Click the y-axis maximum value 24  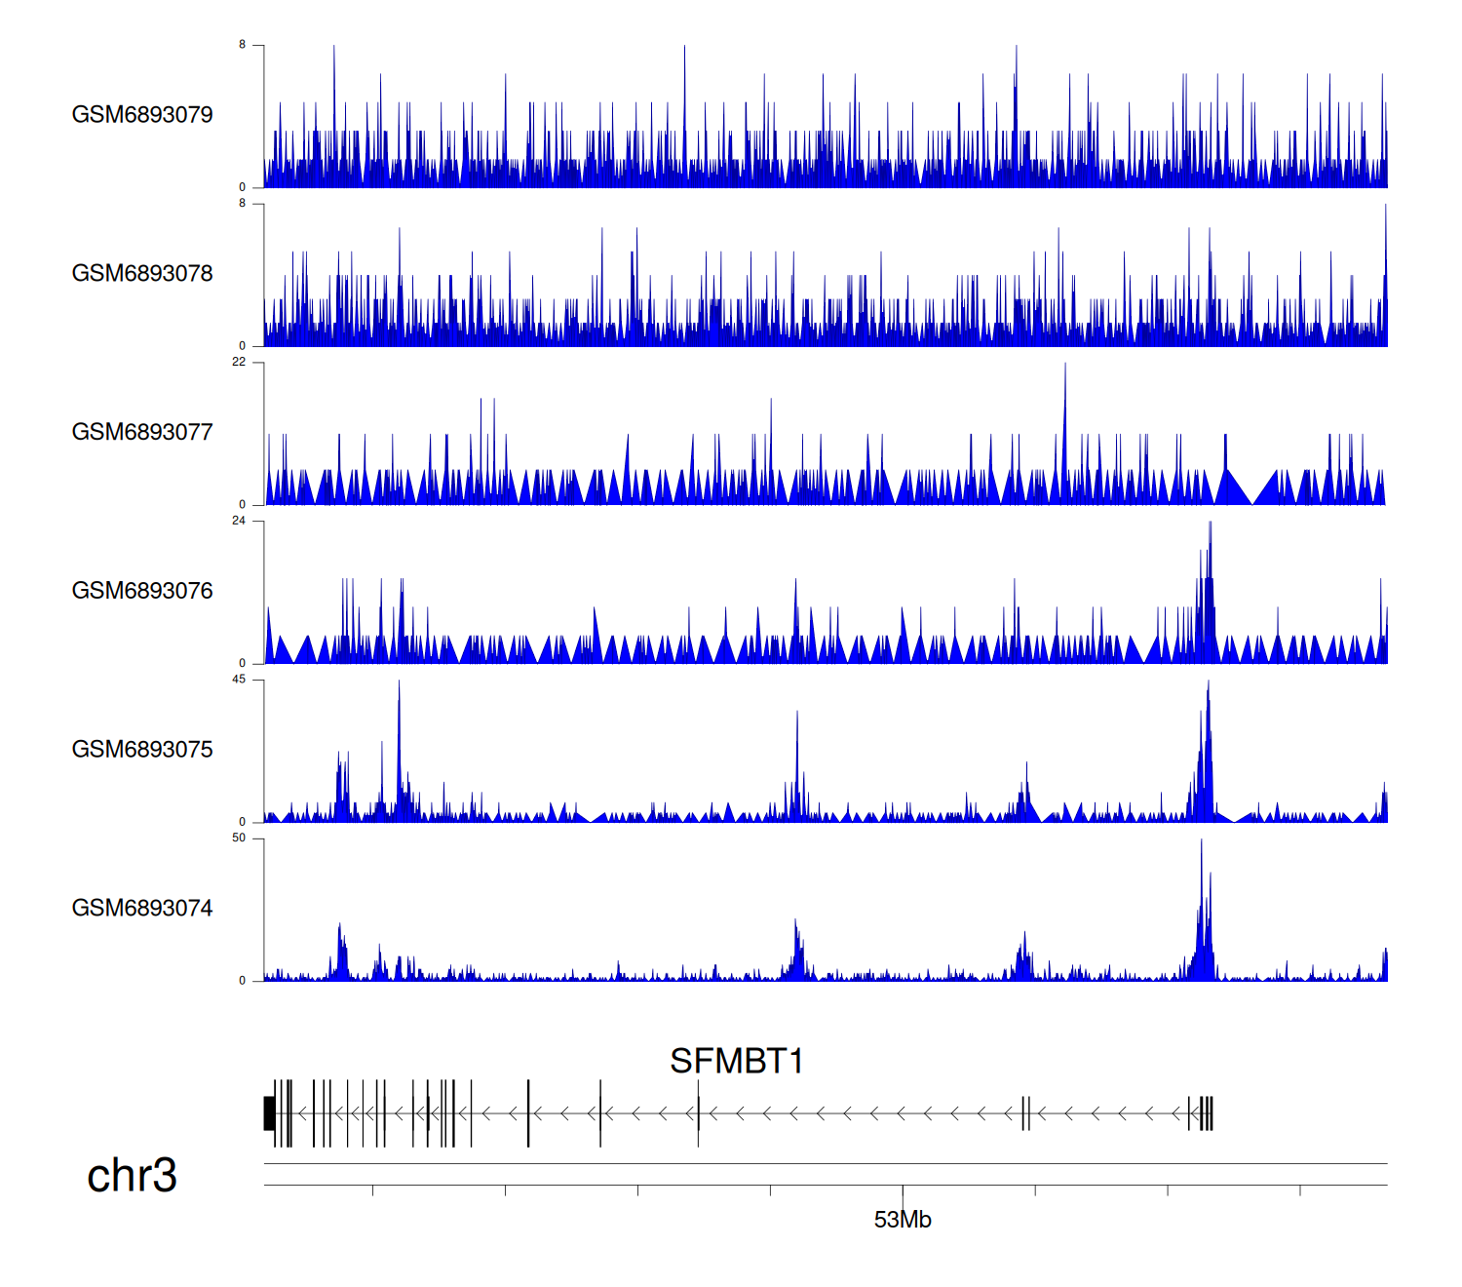(239, 521)
